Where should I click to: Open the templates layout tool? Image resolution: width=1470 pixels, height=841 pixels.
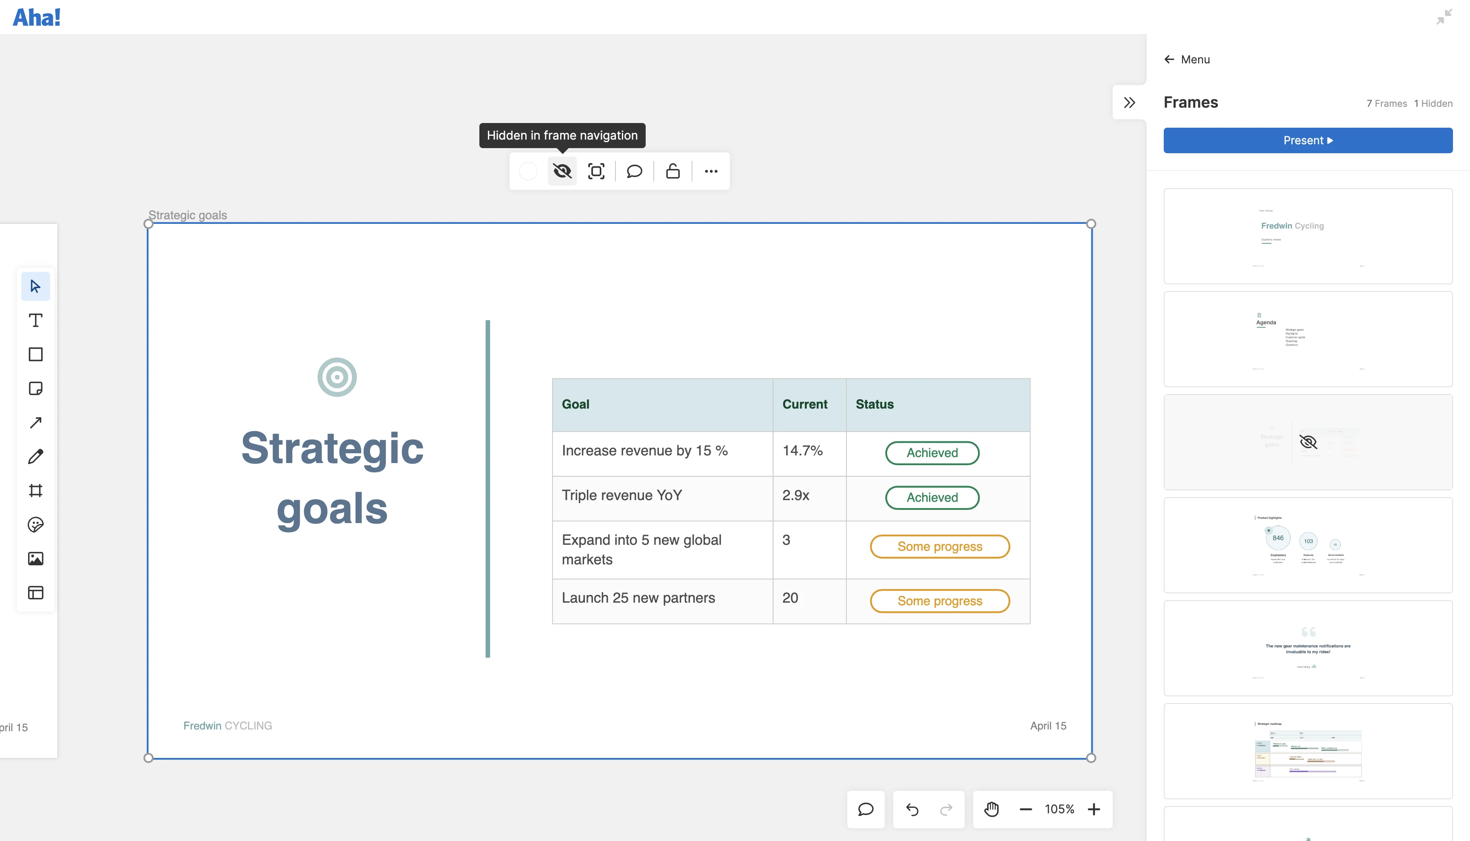[36, 592]
